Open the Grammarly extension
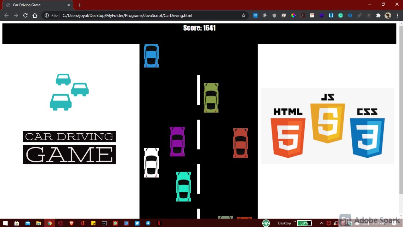403x227 pixels. pos(340,15)
